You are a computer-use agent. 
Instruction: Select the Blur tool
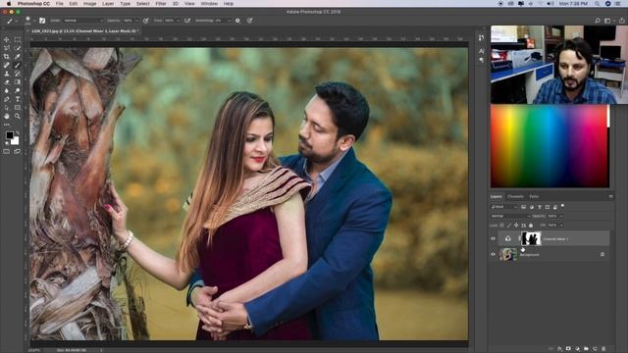pyautogui.click(x=7, y=91)
